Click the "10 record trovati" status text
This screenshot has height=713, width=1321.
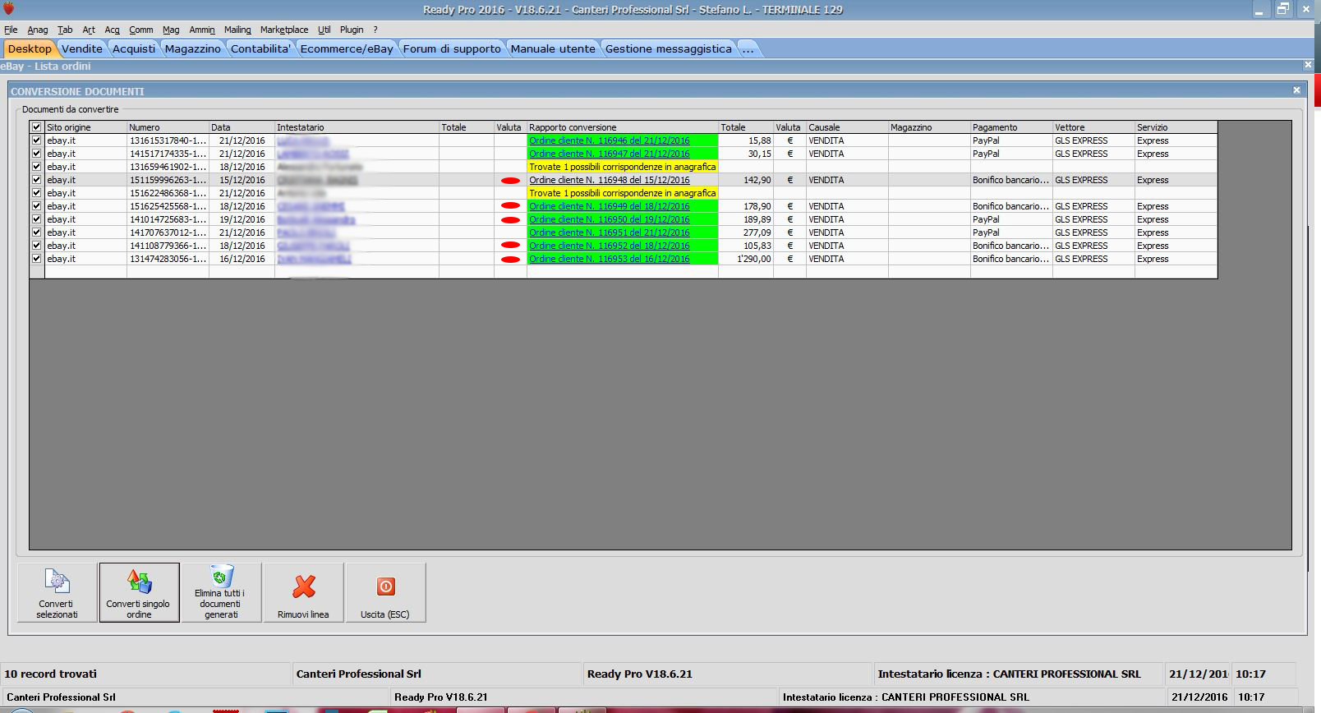51,674
